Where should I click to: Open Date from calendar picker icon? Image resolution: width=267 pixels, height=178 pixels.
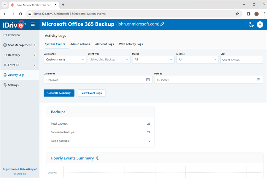148,80
